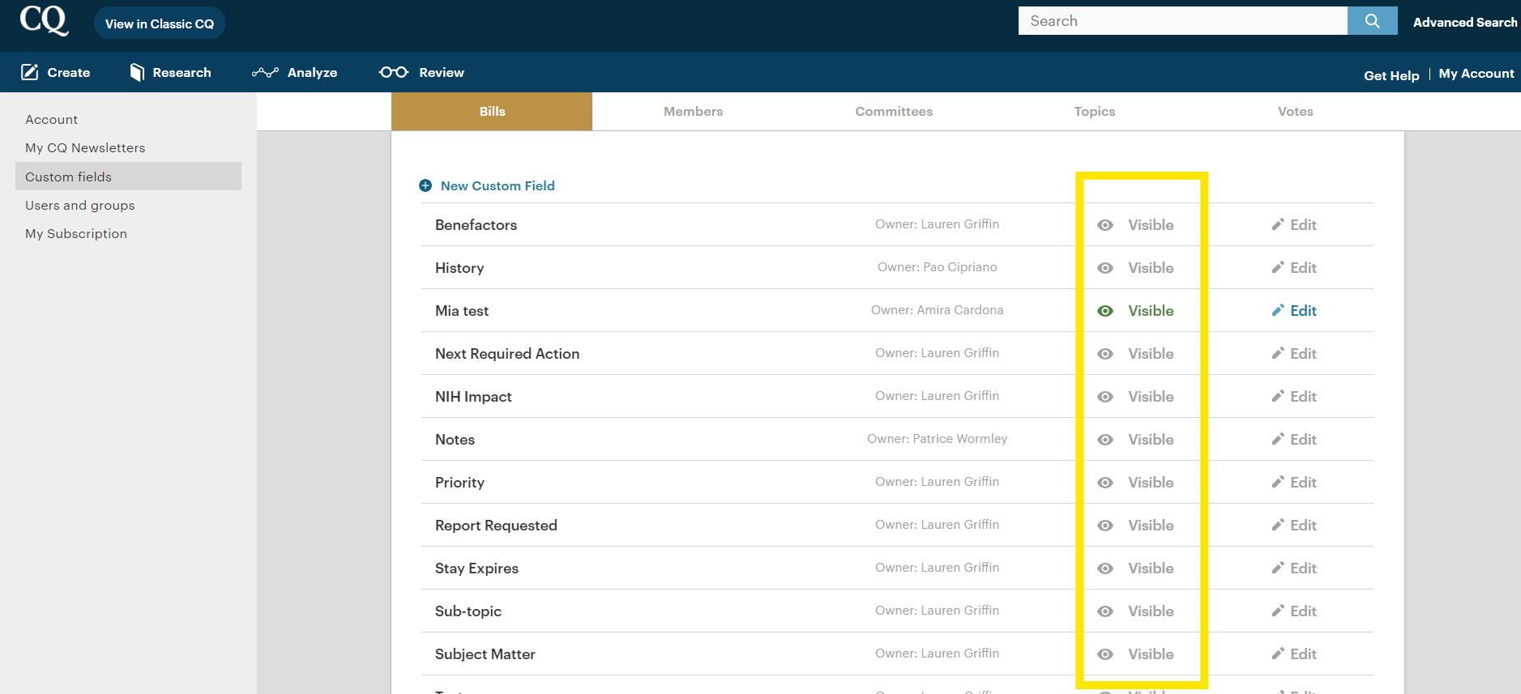Toggle visibility eye for History
1521x694 pixels.
click(x=1105, y=268)
